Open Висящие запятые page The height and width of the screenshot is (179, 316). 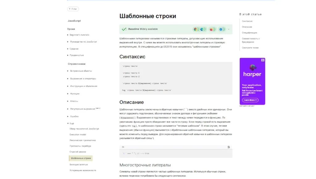pos(79,165)
